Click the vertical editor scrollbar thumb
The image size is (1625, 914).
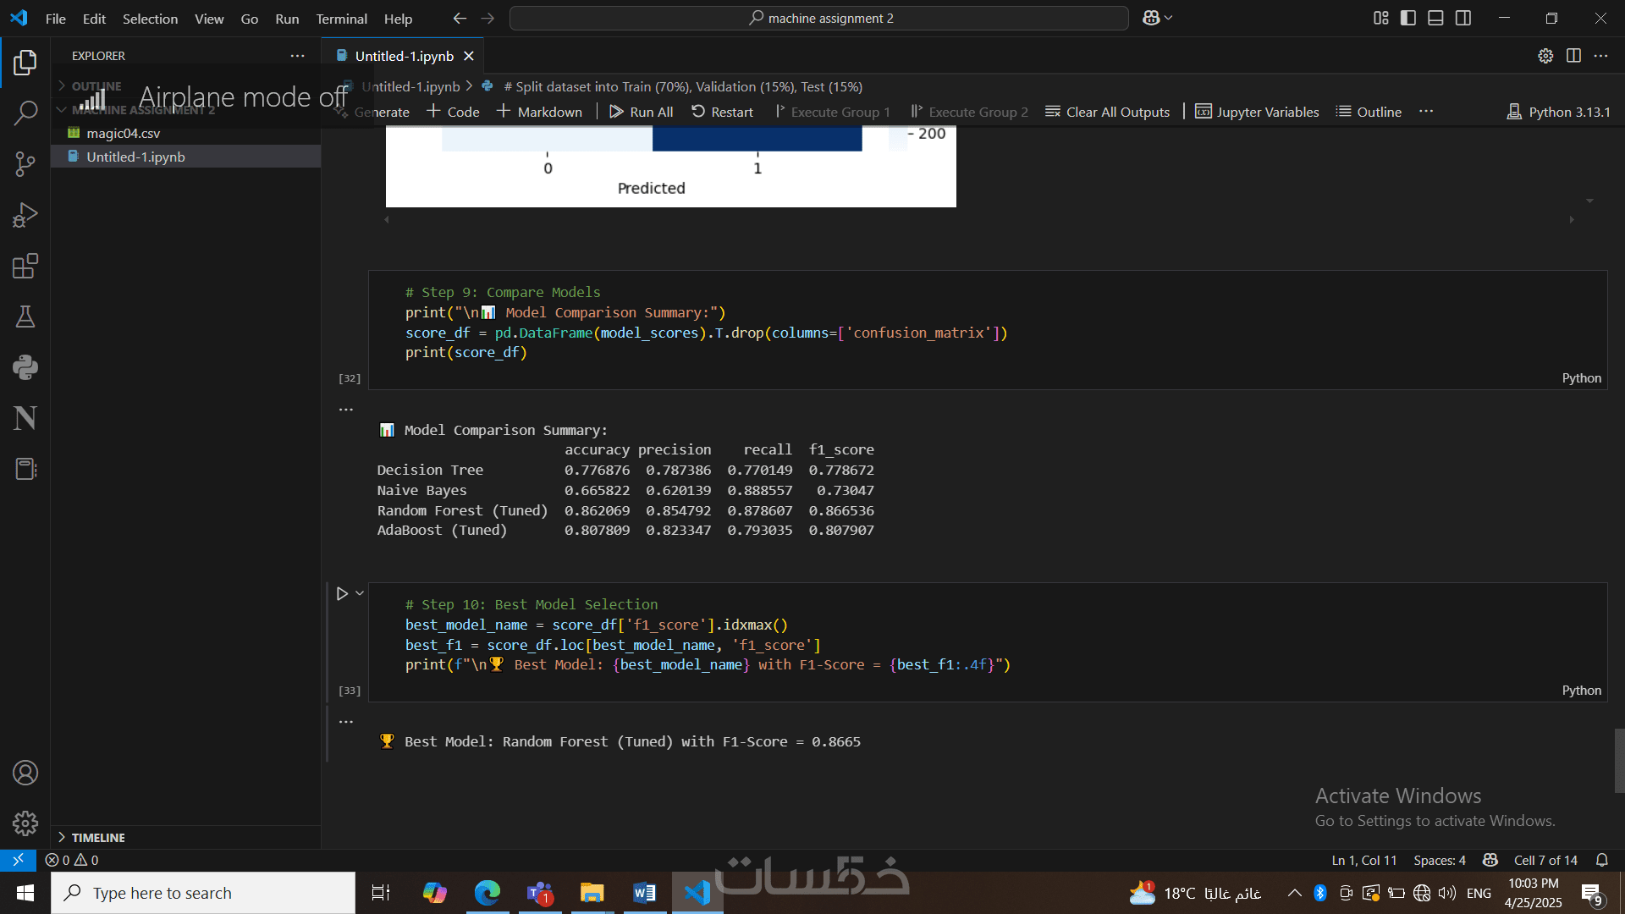point(1619,760)
